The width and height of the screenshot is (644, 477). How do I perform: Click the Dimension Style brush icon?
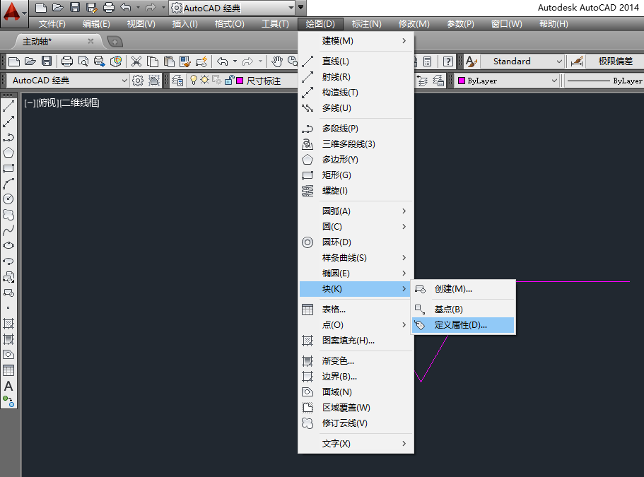pos(577,61)
